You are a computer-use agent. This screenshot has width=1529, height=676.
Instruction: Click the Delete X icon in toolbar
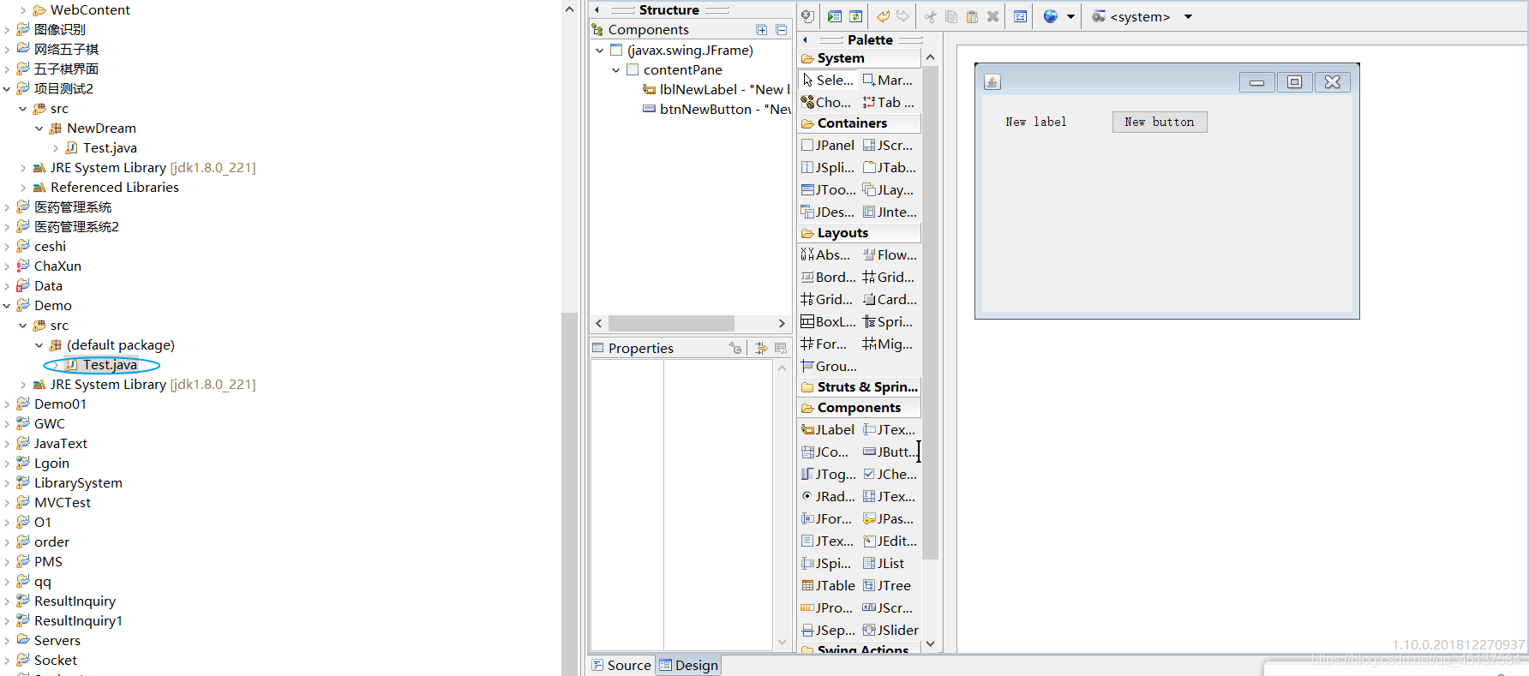tap(992, 16)
